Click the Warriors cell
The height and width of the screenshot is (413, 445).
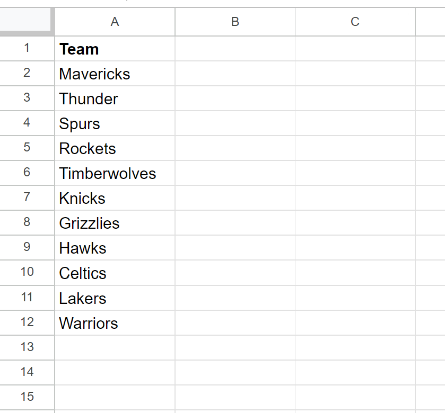tap(115, 323)
